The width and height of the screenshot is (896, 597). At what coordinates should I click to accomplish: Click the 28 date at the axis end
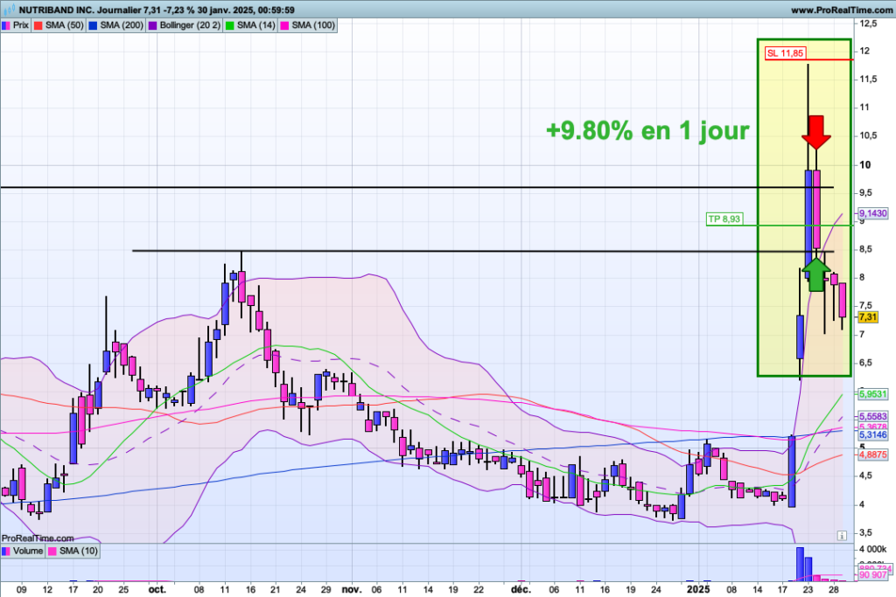(834, 590)
